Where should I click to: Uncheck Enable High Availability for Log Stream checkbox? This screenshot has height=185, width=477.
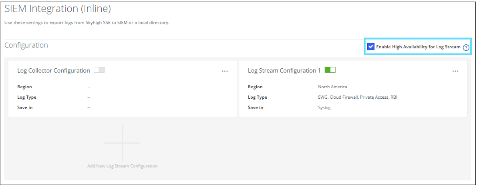tap(371, 47)
